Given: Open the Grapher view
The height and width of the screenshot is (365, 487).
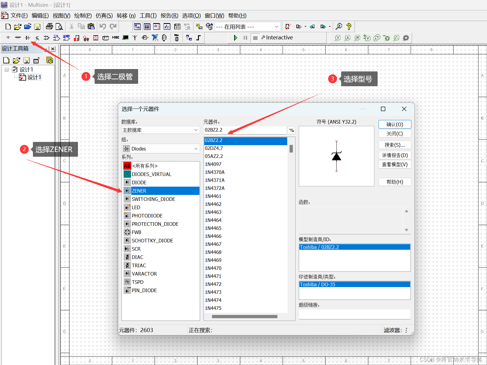Looking at the screenshot, I should click(167, 26).
